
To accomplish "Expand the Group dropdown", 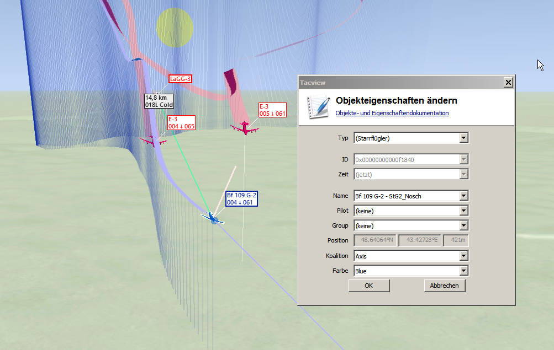I will (x=464, y=225).
